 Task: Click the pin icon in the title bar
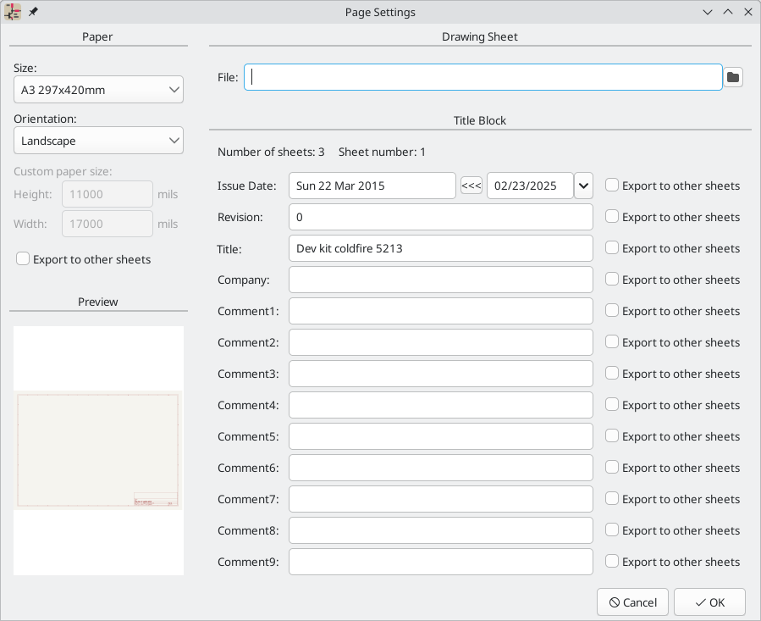tap(32, 12)
